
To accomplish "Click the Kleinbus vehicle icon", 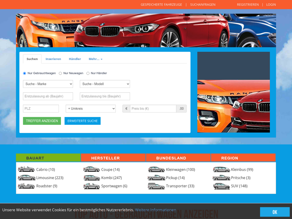I will (x=221, y=169).
